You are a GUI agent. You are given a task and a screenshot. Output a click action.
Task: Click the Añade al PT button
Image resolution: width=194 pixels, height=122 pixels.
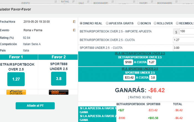[35, 106]
